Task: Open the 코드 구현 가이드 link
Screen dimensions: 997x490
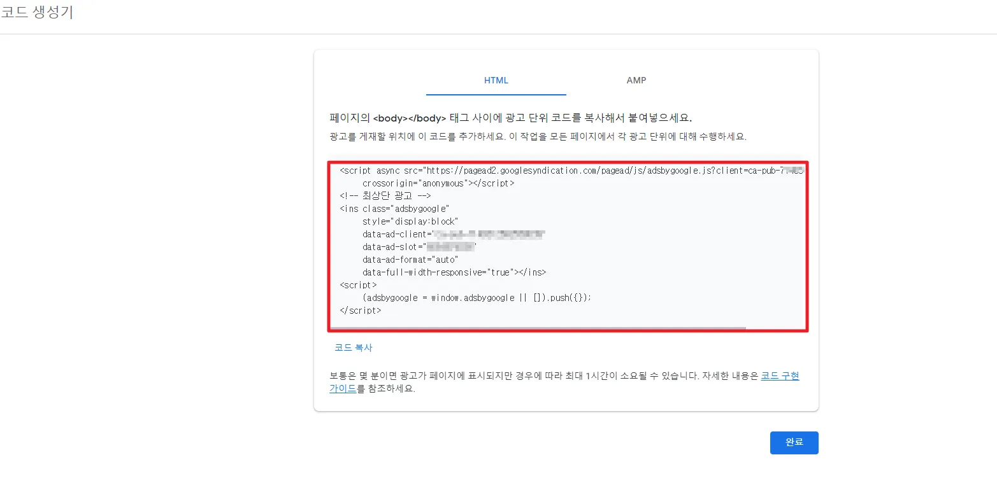Action: 780,376
